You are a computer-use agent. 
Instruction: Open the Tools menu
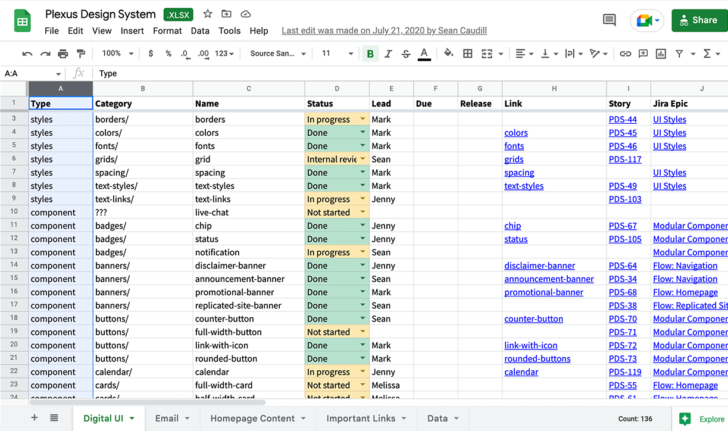point(229,30)
